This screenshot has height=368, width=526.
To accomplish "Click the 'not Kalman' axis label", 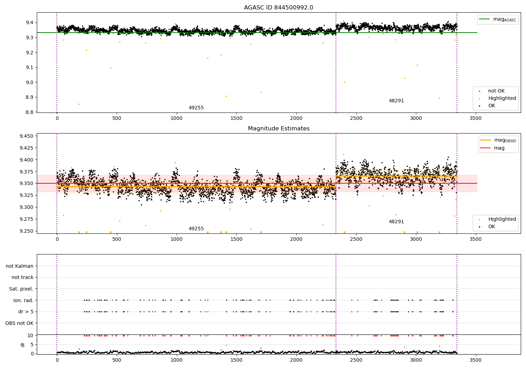I will (x=20, y=266).
